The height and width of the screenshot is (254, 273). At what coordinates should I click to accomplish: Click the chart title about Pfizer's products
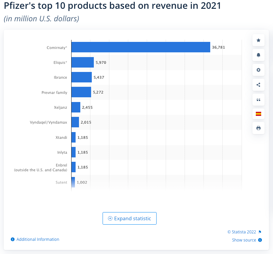coord(112,6)
